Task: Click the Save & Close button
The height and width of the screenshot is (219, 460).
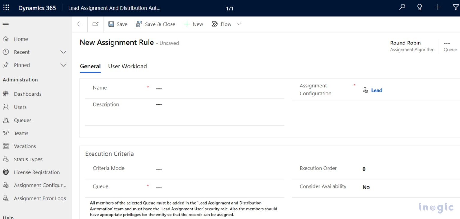Action: coord(156,24)
